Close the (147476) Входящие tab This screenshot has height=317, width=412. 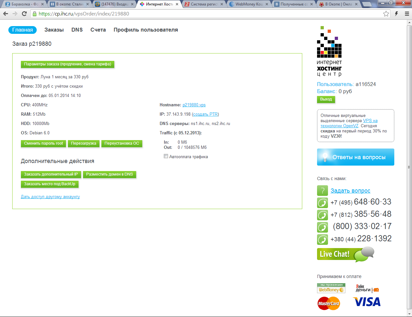click(x=132, y=4)
